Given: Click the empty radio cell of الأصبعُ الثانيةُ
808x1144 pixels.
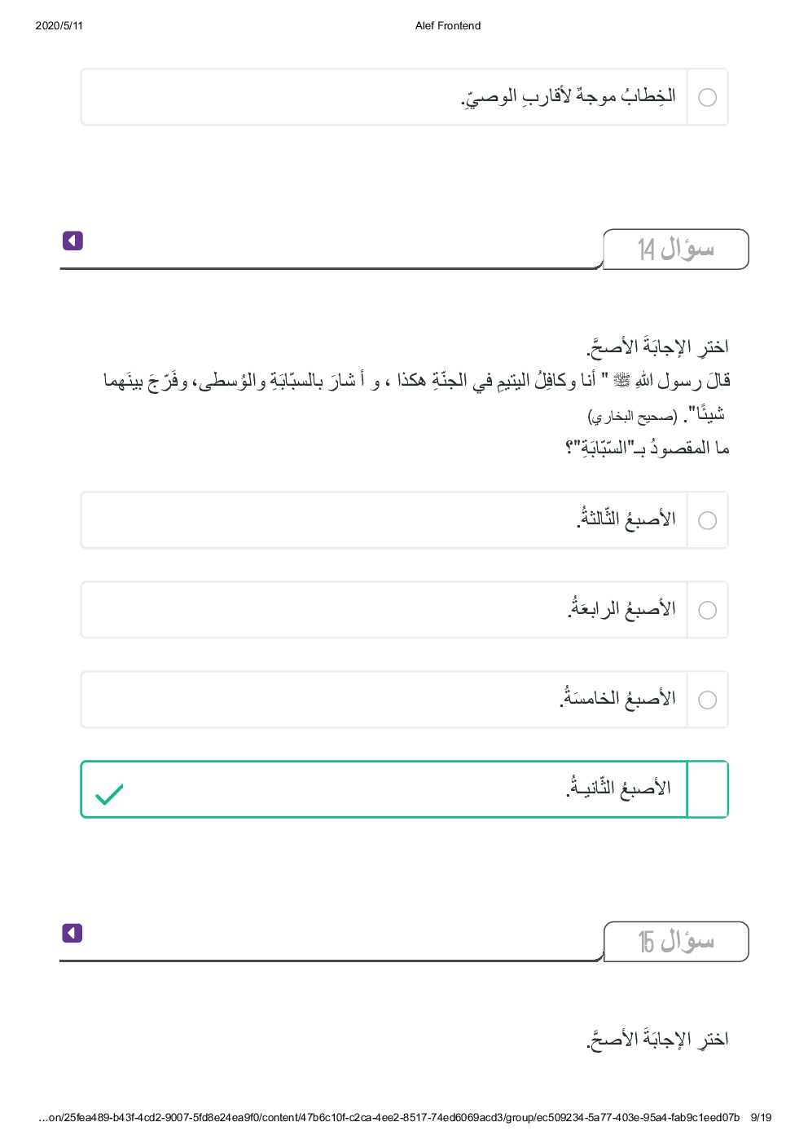Looking at the screenshot, I should pyautogui.click(x=708, y=789).
